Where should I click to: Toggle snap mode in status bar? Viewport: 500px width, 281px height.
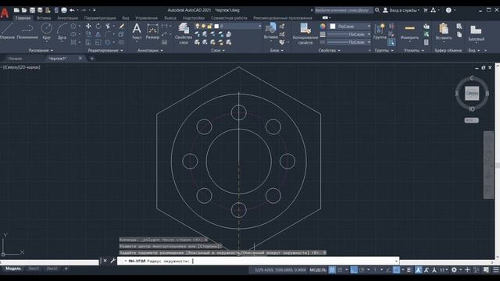tap(340, 269)
